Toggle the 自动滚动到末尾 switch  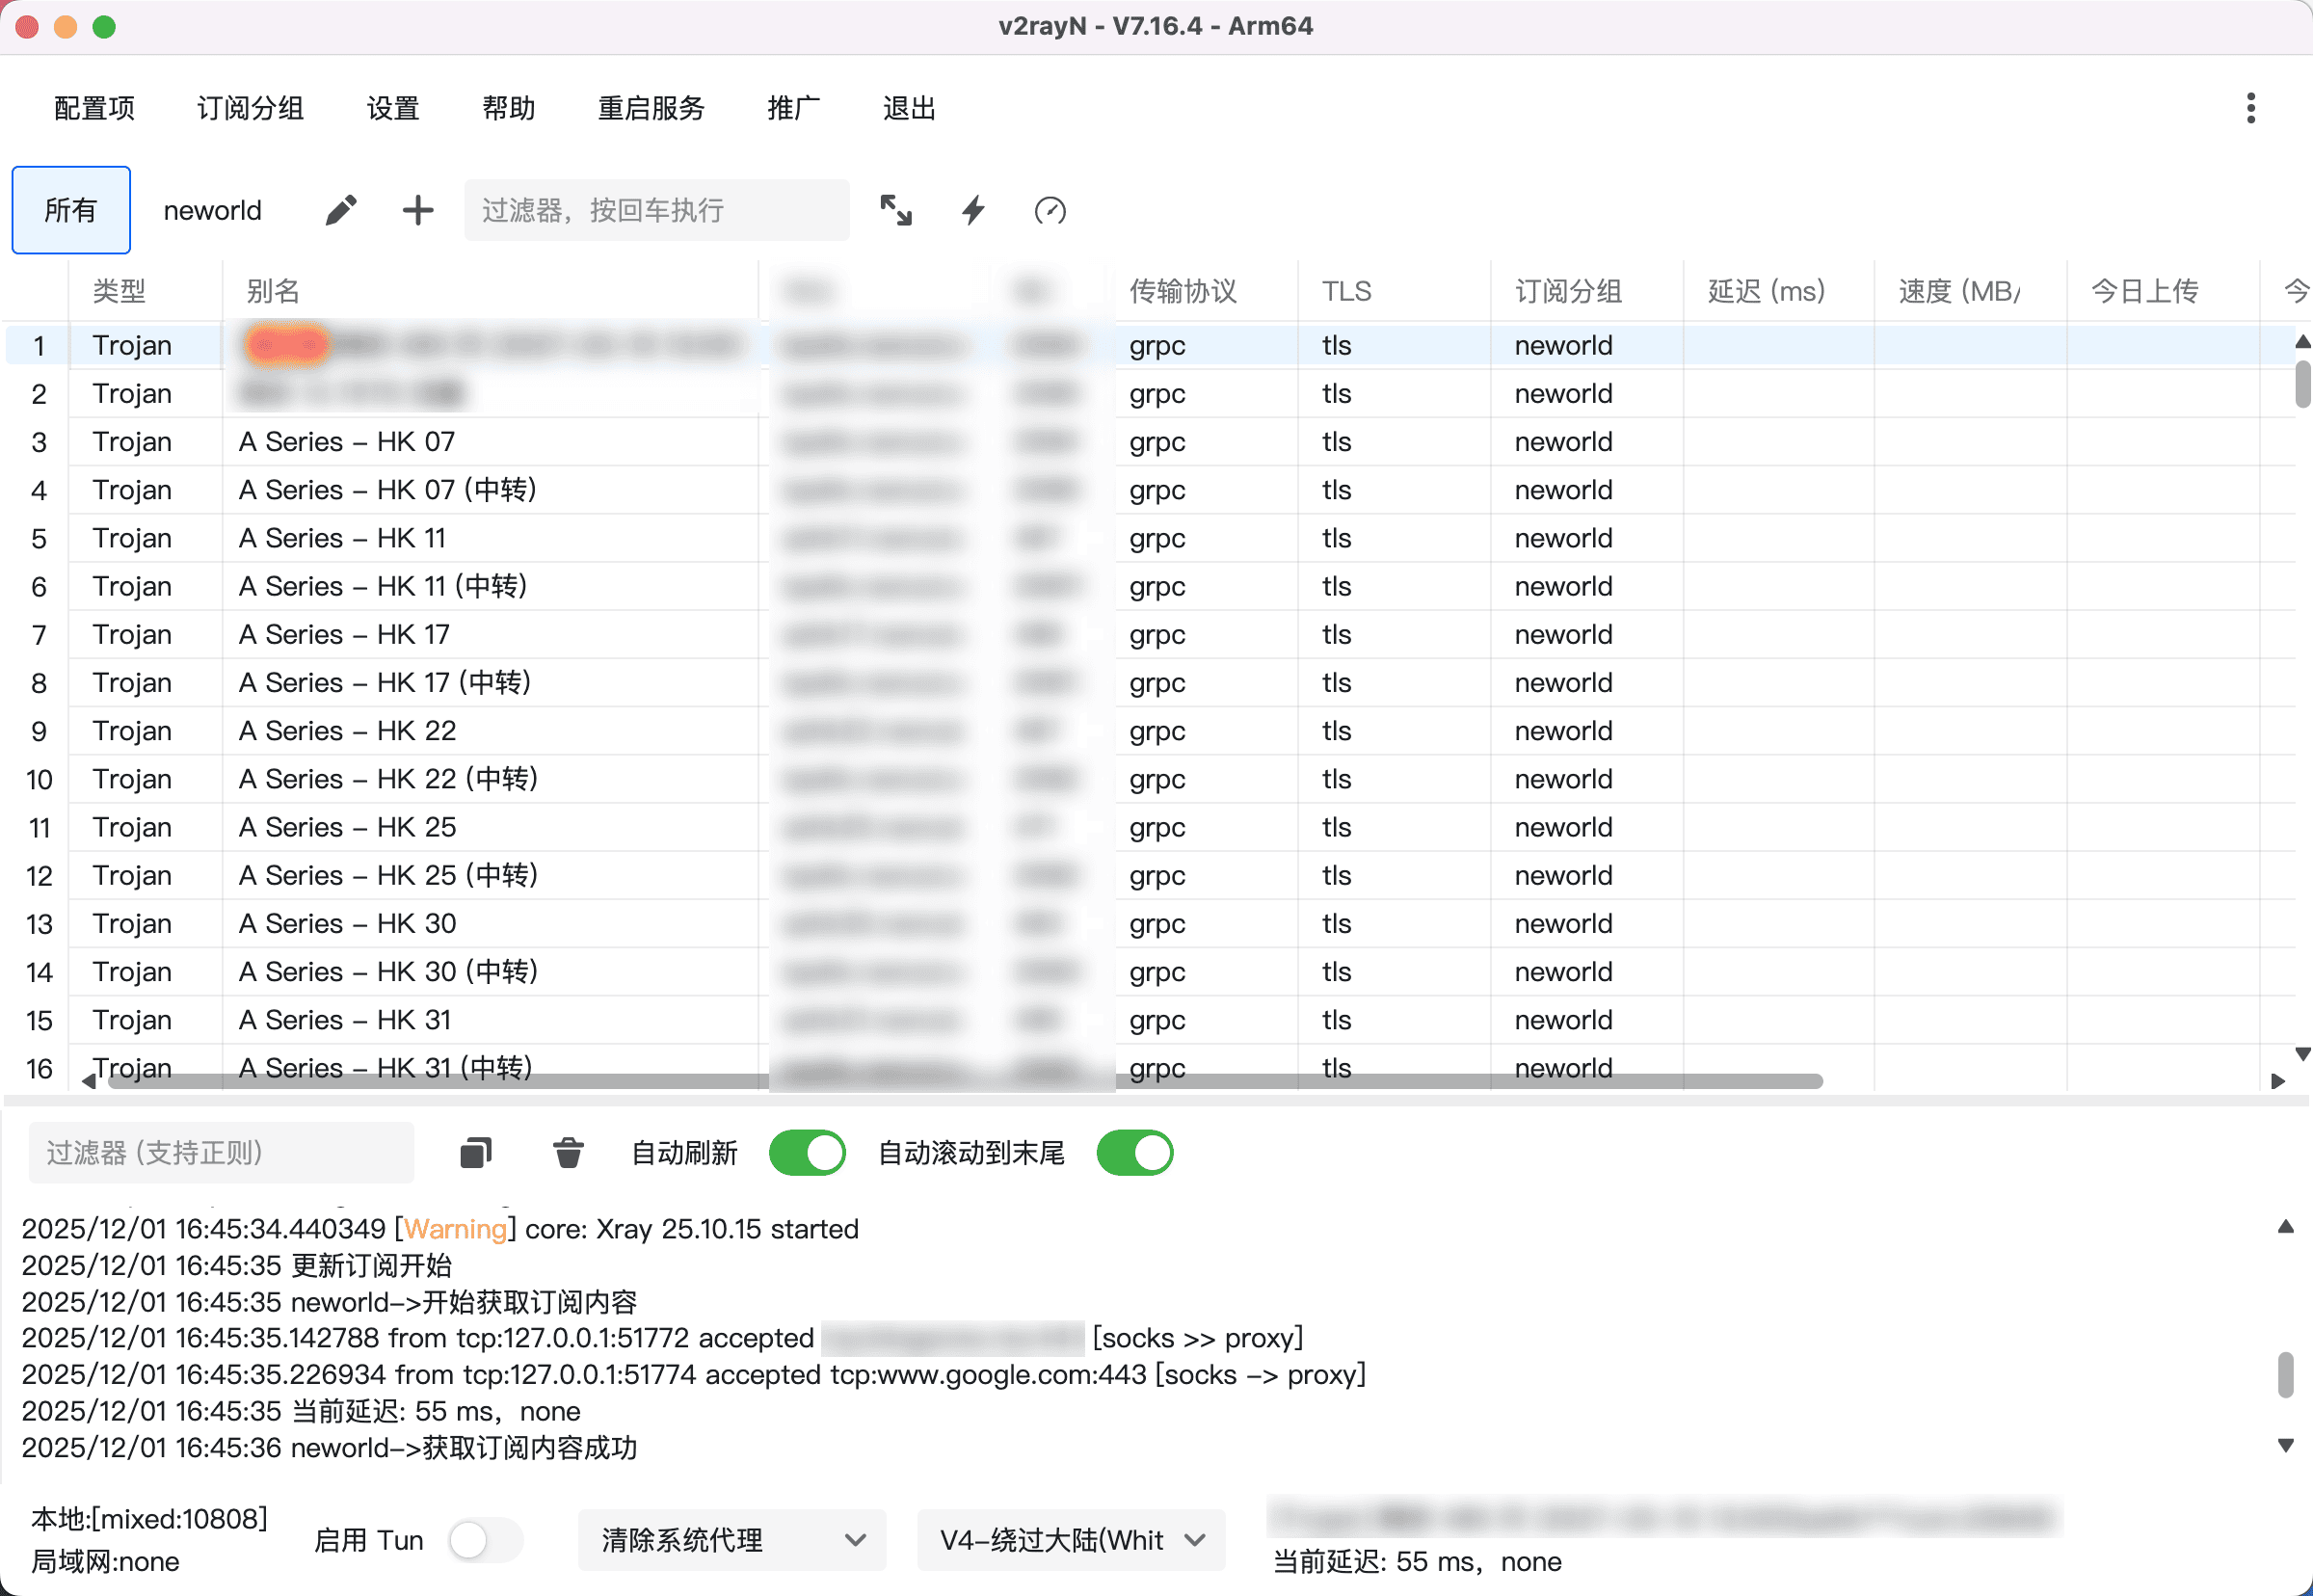point(1134,1152)
